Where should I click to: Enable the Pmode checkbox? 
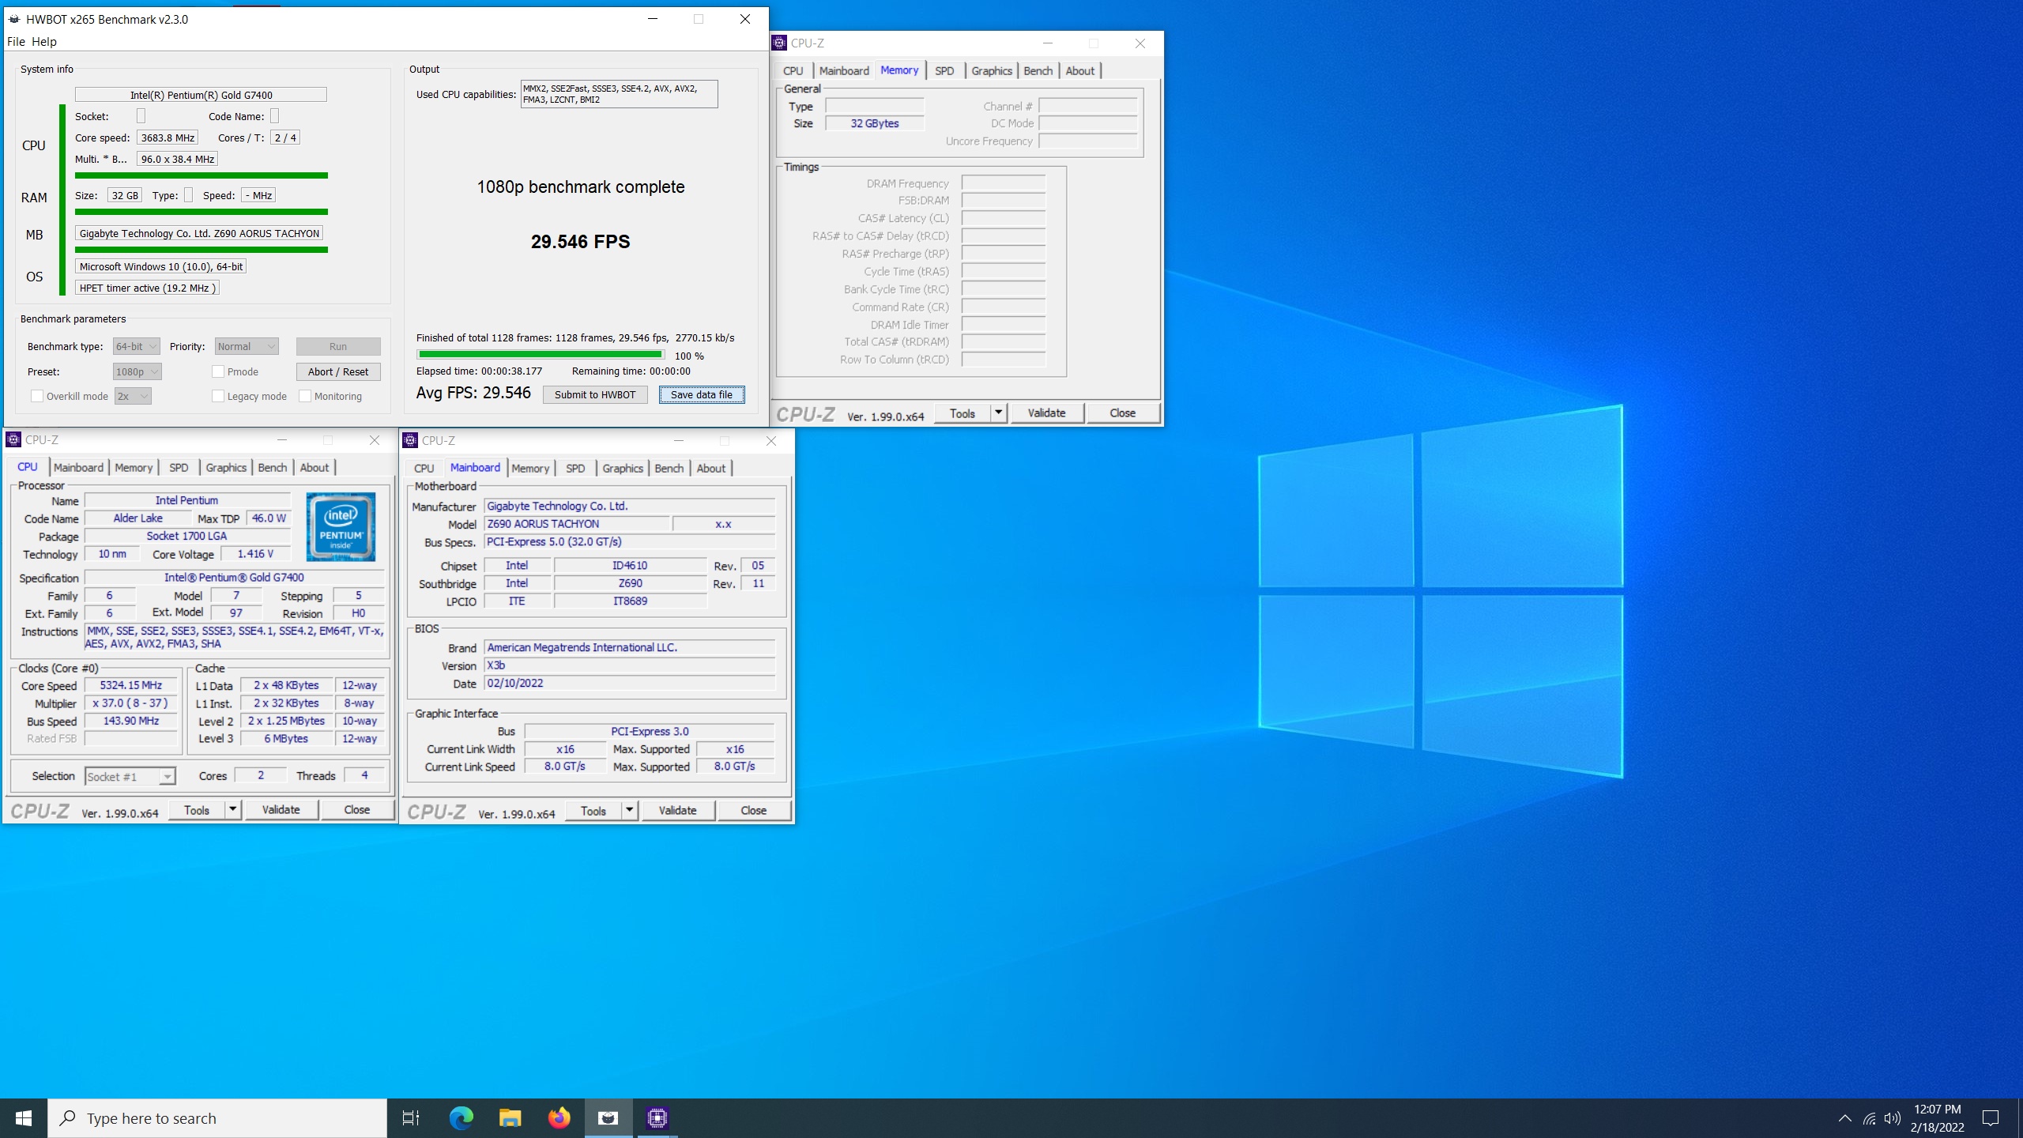point(218,371)
